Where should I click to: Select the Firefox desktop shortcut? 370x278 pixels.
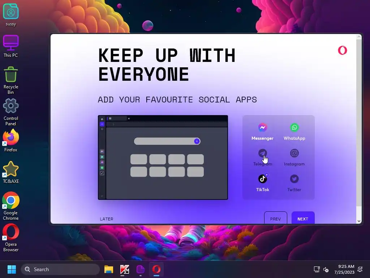coord(10,140)
